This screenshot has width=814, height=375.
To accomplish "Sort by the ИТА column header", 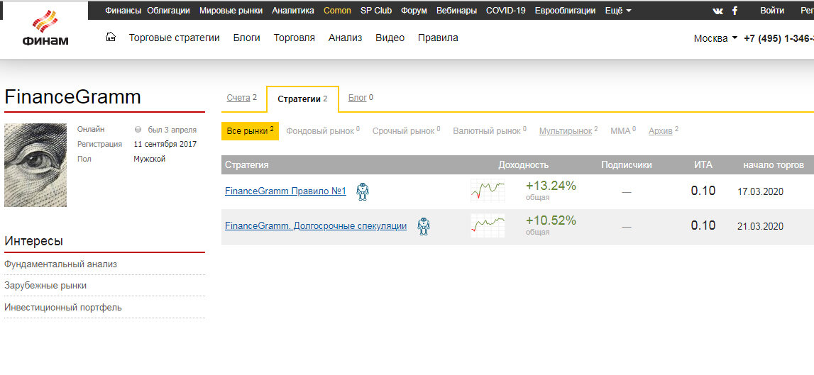I will pos(703,165).
